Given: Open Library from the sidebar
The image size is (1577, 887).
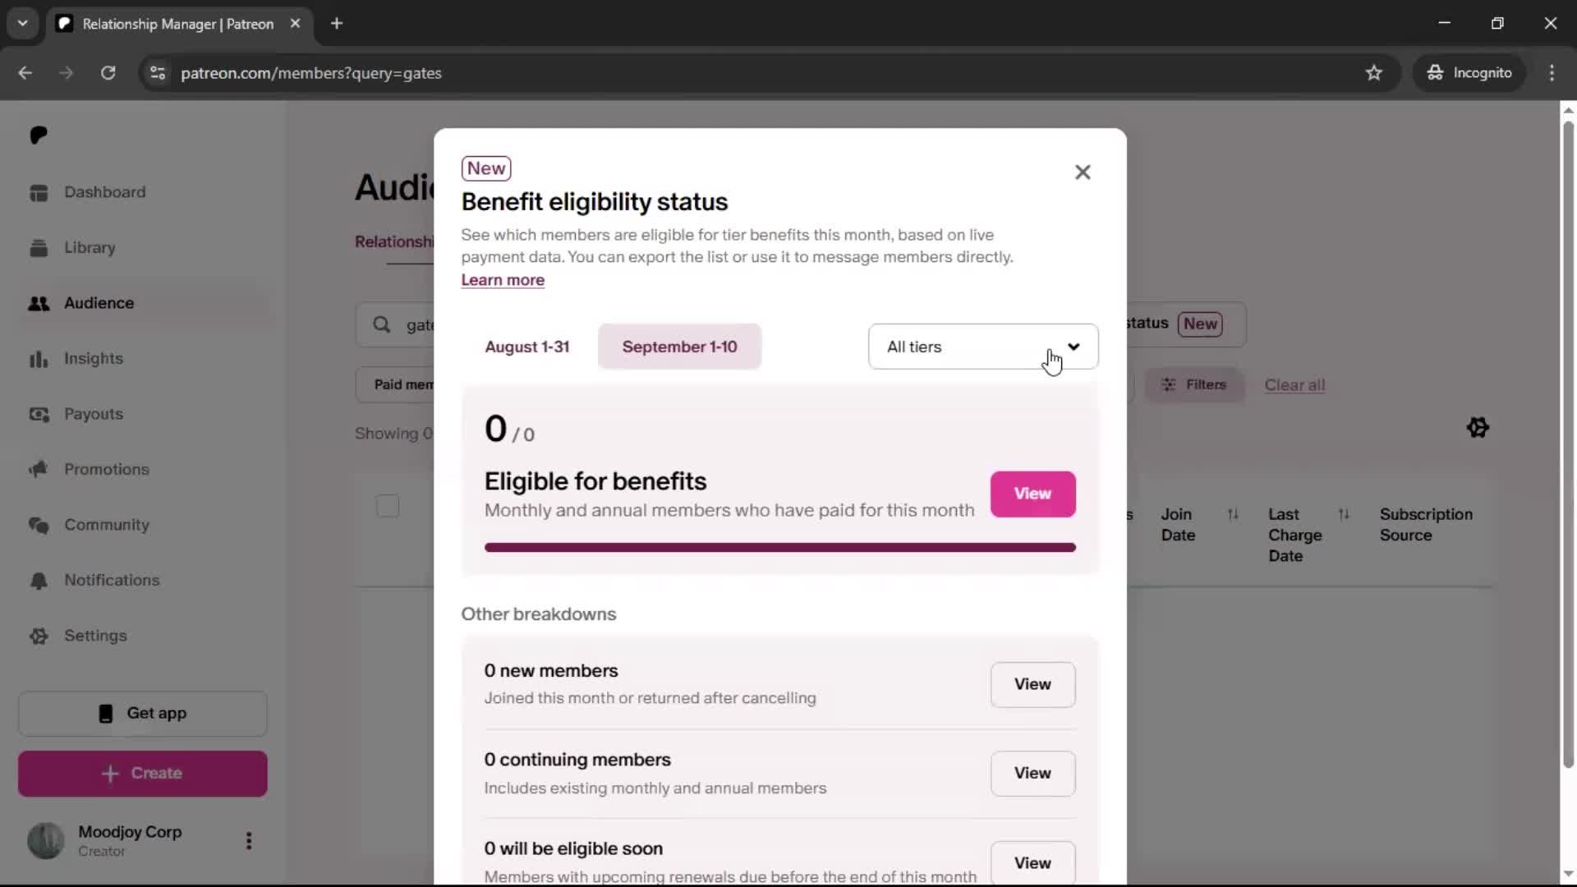Looking at the screenshot, I should (90, 248).
